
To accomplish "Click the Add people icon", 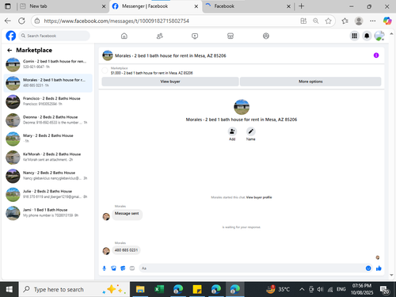I will [x=232, y=131].
